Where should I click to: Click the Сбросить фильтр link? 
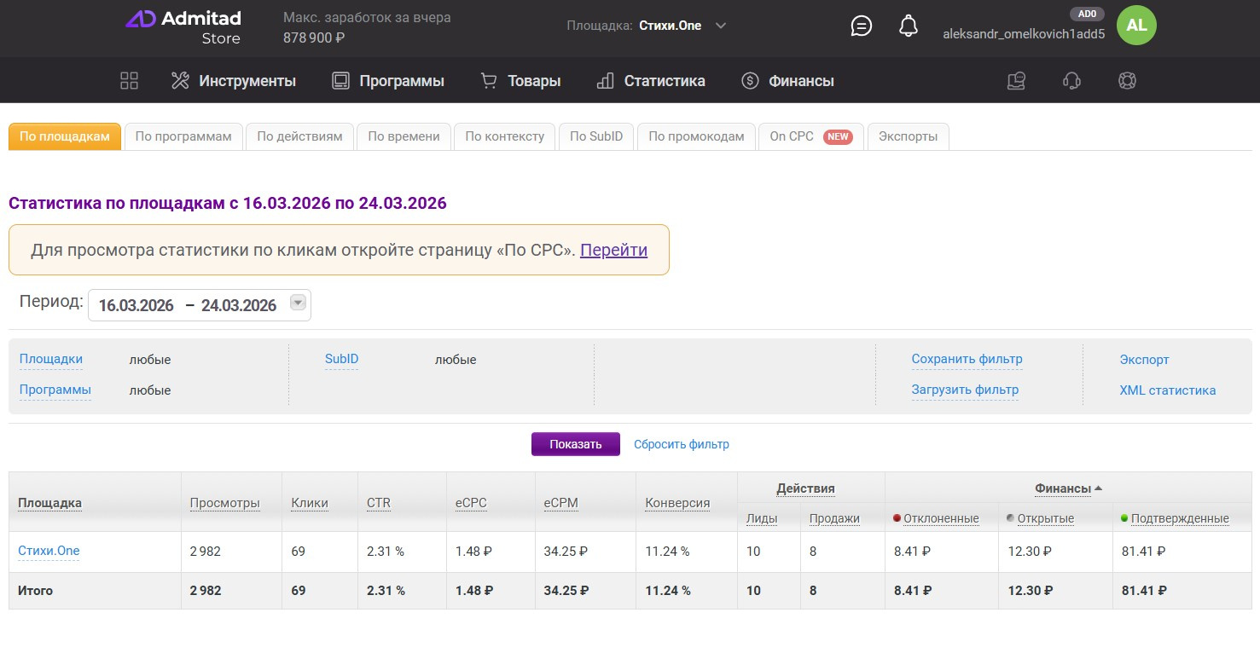pos(681,444)
